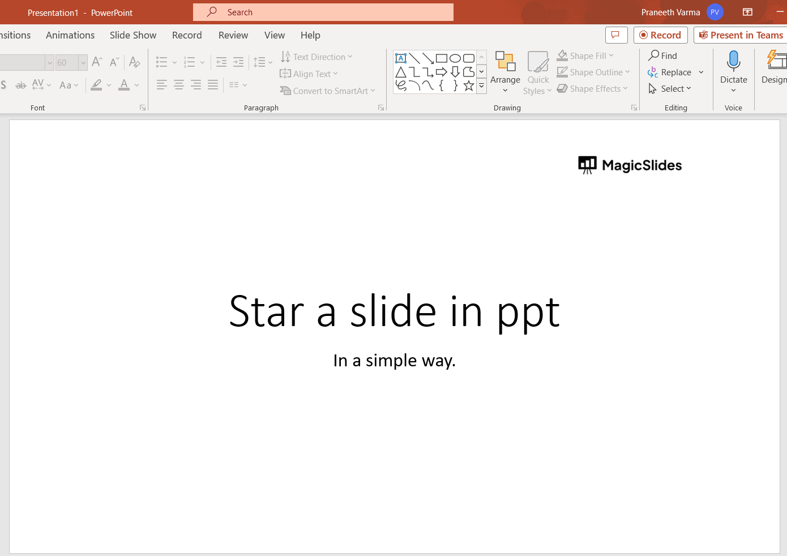
Task: Increase the list indent level
Action: coord(238,62)
